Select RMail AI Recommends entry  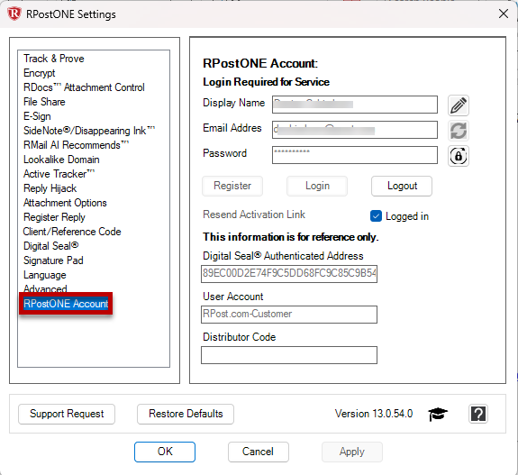point(76,145)
